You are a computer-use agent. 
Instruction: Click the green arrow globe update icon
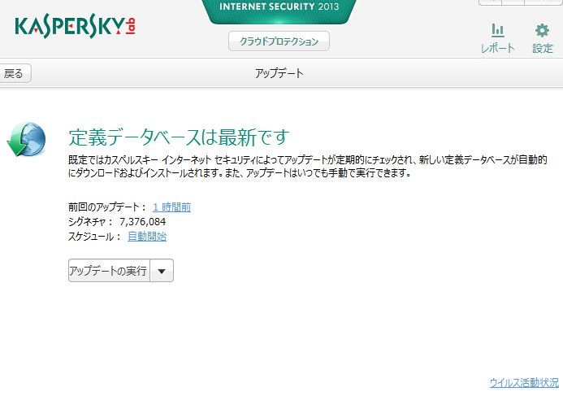26,139
